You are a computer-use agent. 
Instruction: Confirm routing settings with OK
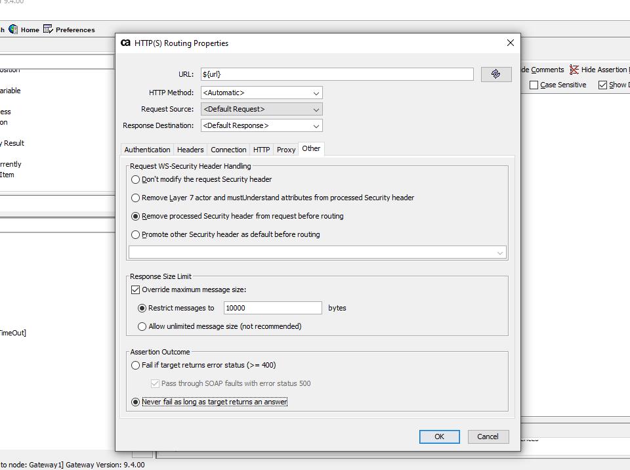point(439,437)
